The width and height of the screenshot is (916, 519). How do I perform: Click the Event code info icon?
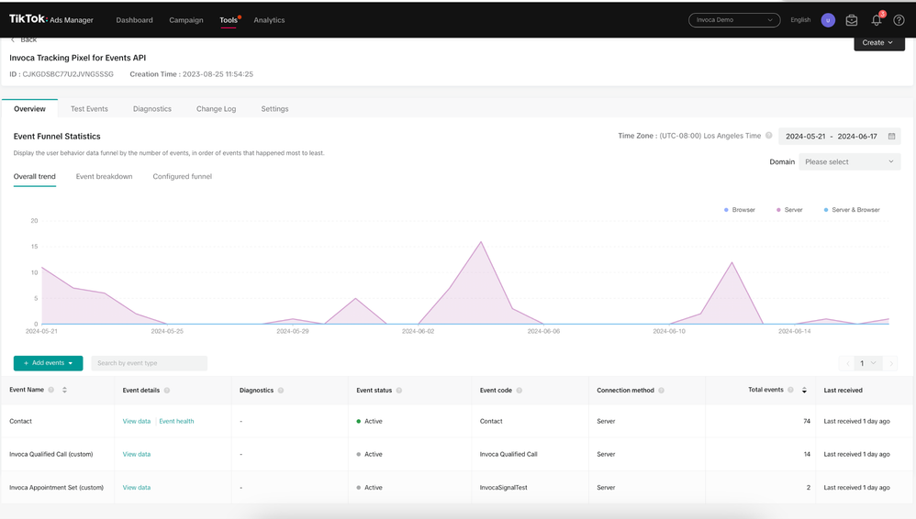(x=519, y=390)
